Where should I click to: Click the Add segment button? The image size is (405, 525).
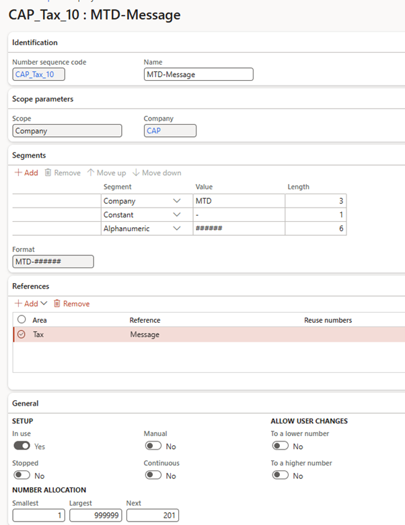coord(26,173)
